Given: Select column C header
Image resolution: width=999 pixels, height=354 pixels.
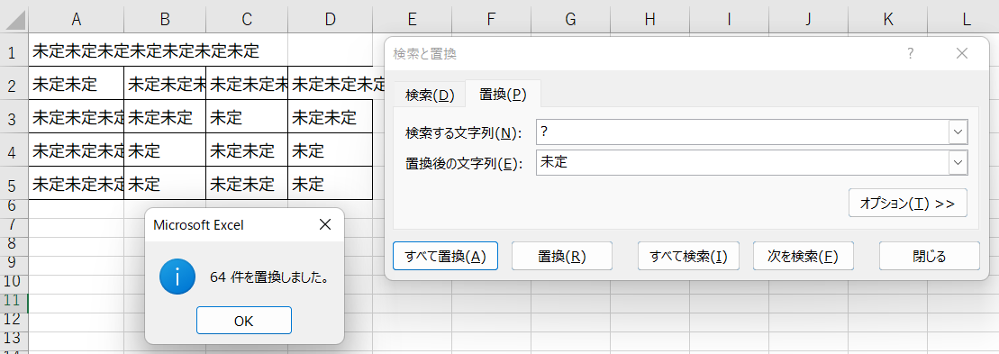Looking at the screenshot, I should coord(247,19).
